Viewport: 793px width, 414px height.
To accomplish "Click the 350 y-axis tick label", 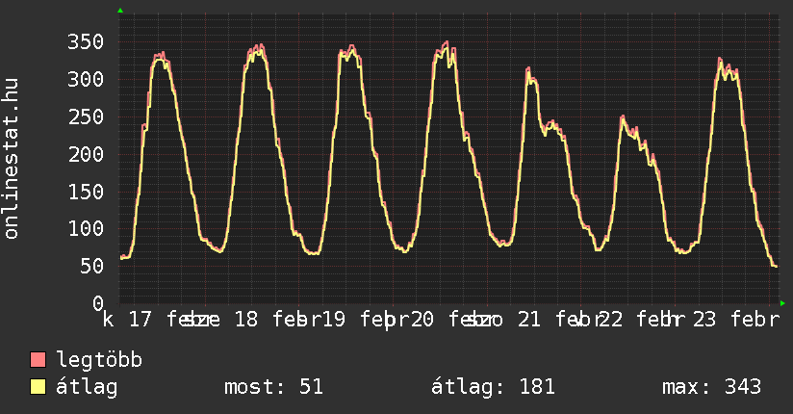I will (86, 41).
